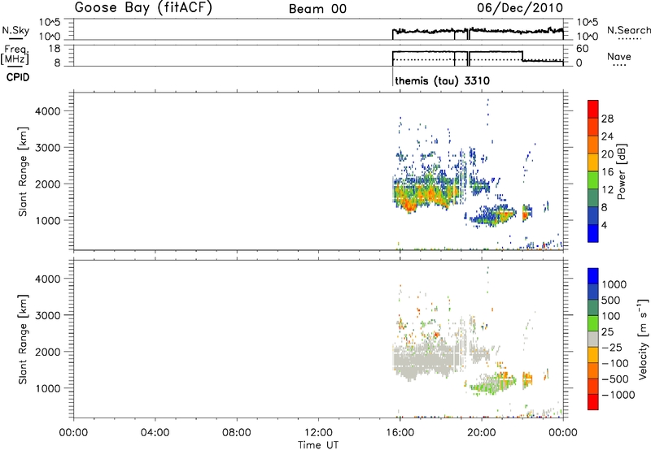Click the blue swatch near Power 4 dB

(x=593, y=233)
